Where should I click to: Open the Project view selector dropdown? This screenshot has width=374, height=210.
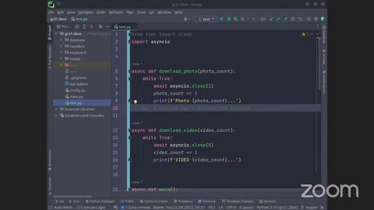pos(64,27)
